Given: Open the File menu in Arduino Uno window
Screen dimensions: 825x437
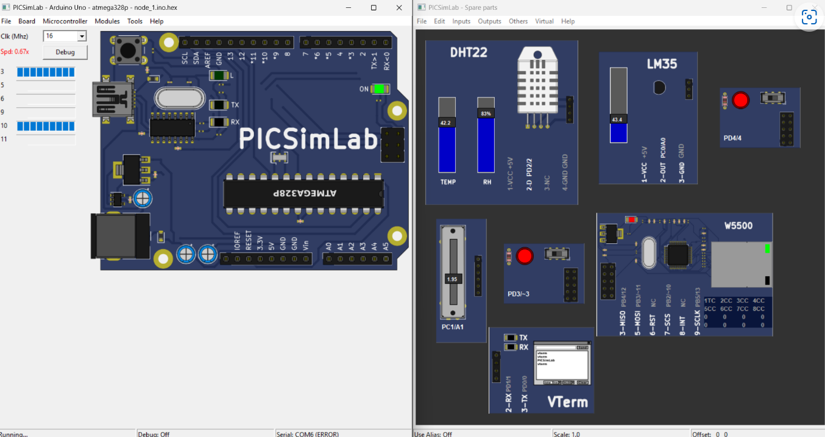Looking at the screenshot, I should (x=6, y=21).
